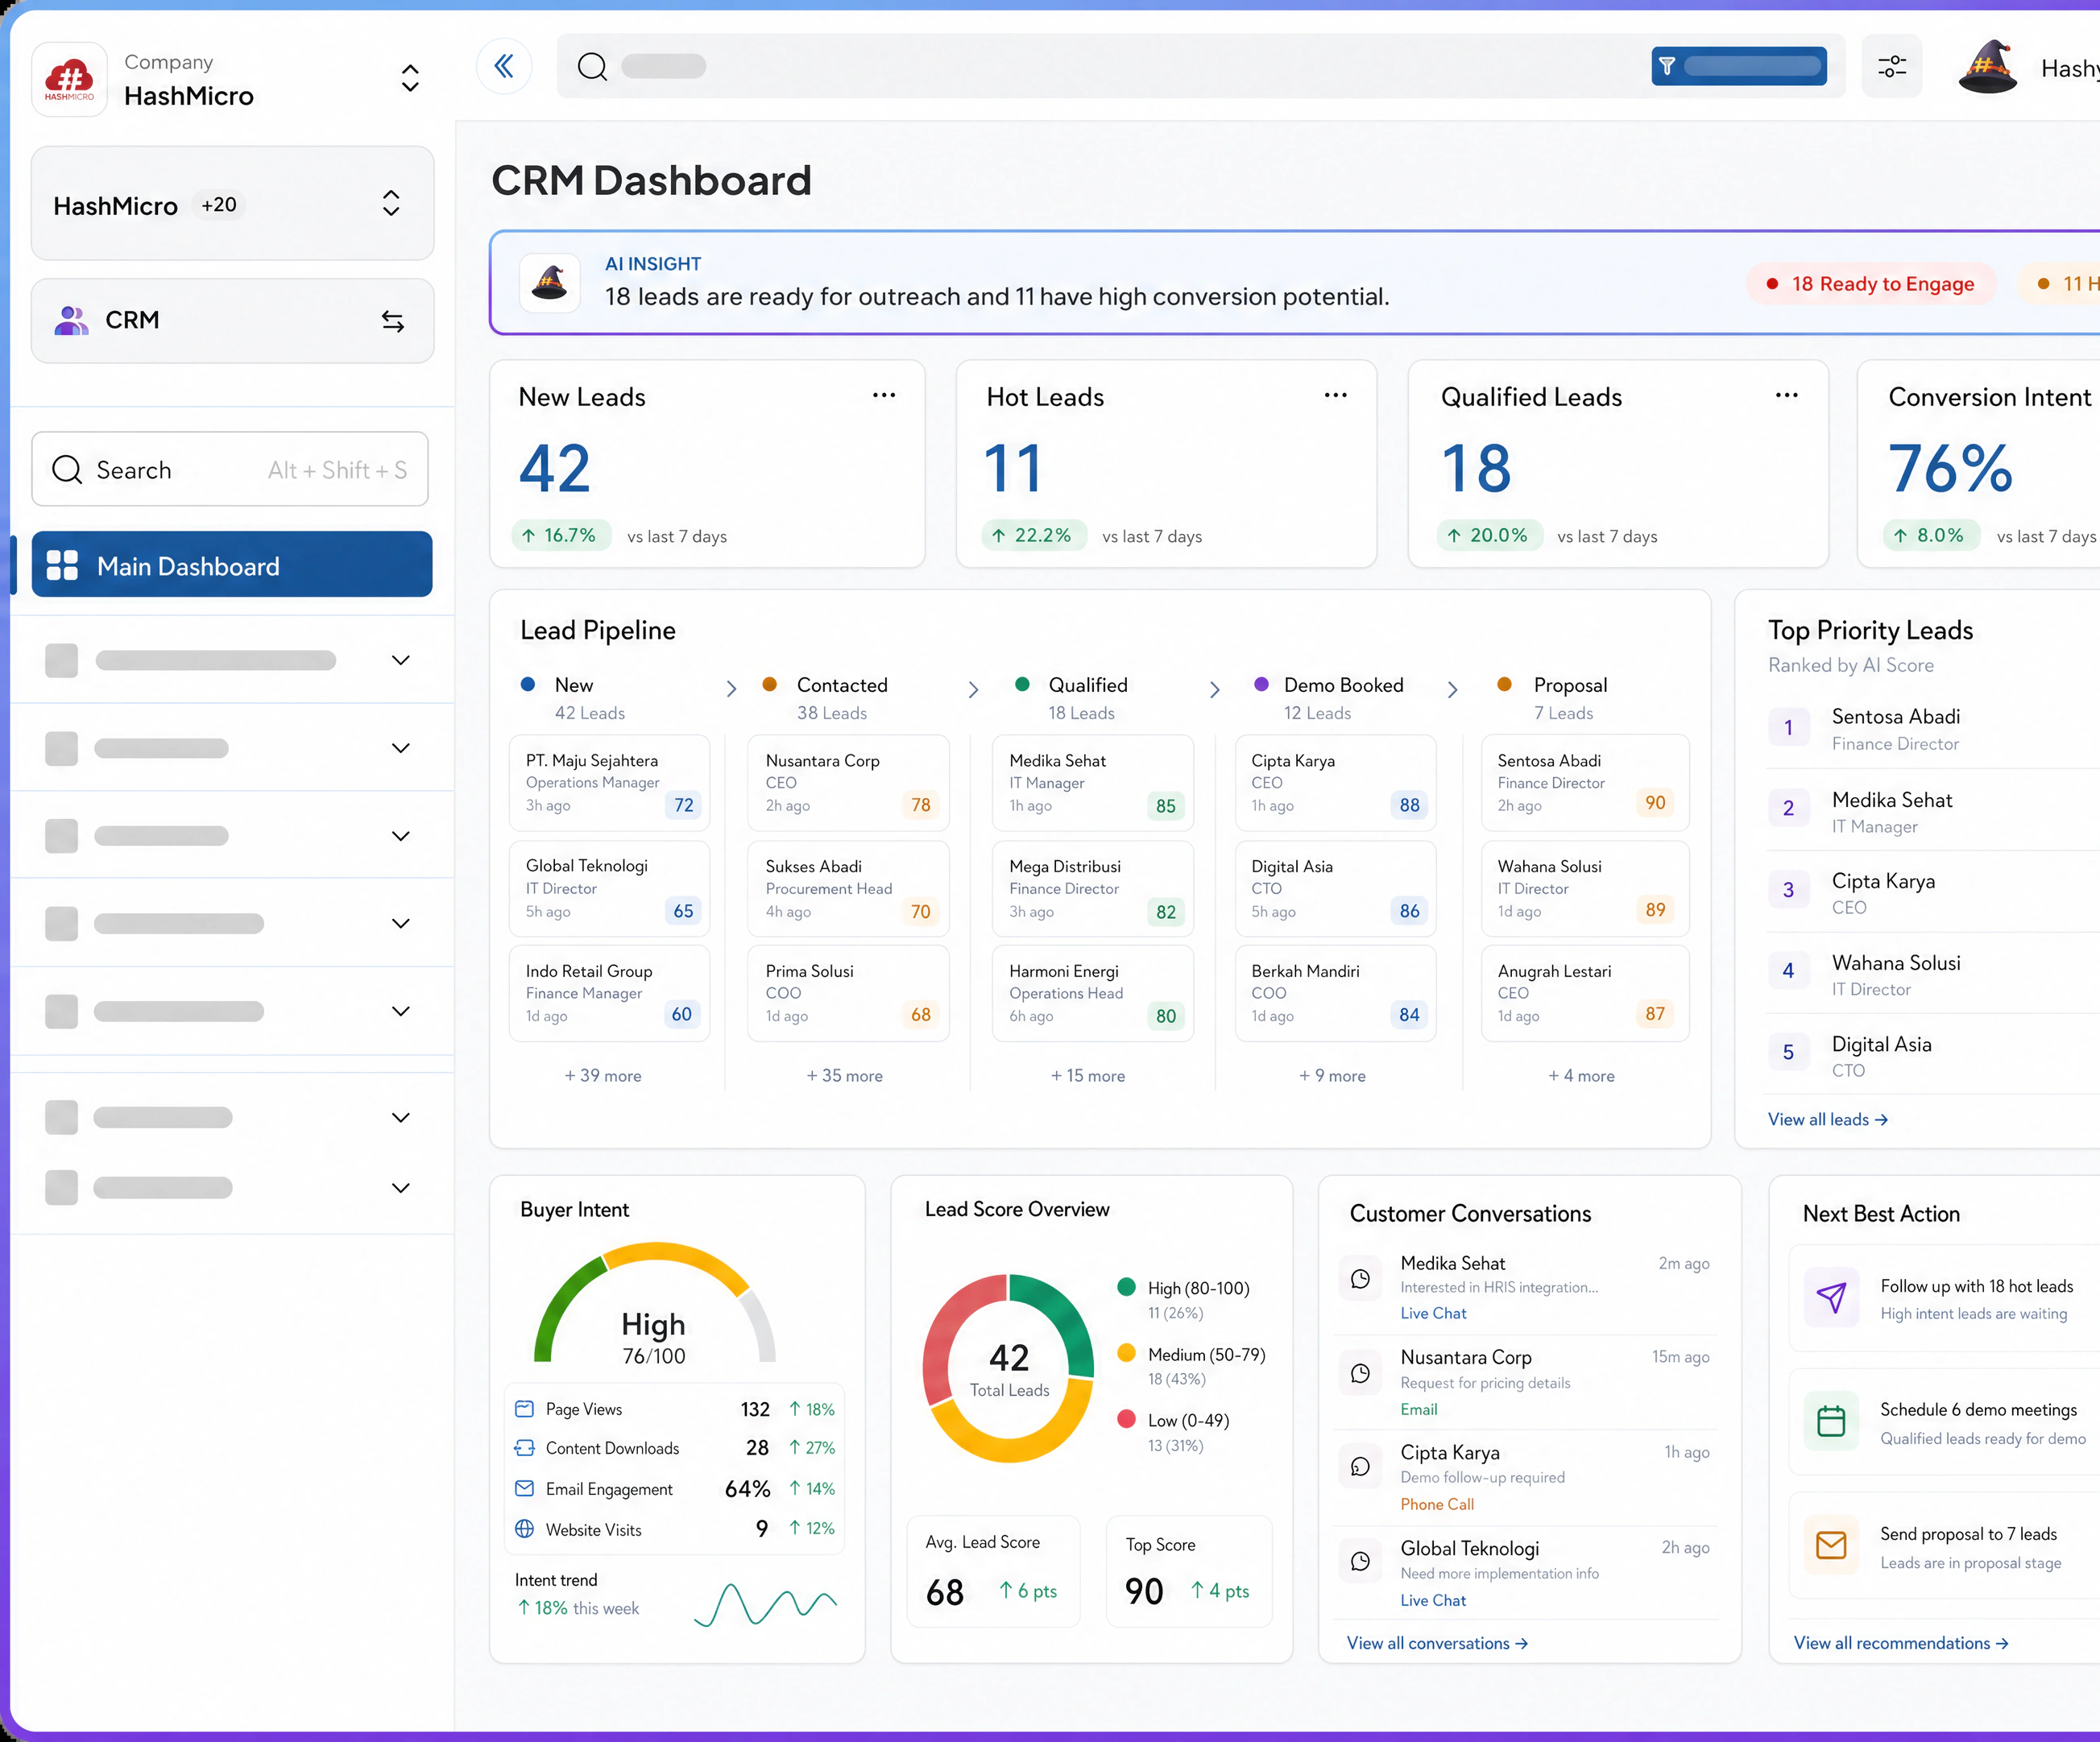Click the HashMicro company logo
This screenshot has height=1742, width=2100.
(69, 79)
